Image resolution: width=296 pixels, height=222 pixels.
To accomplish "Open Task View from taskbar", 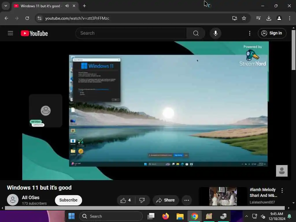I will (151, 216).
